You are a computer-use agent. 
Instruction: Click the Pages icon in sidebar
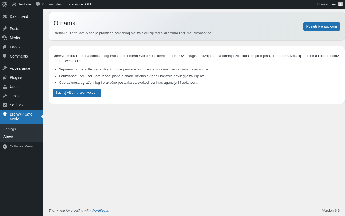(5, 47)
